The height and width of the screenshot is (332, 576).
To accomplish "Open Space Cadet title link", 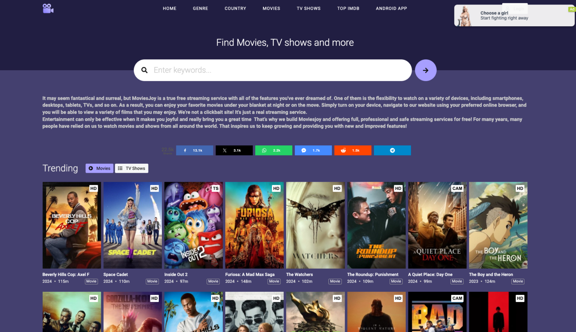I will 115,275.
